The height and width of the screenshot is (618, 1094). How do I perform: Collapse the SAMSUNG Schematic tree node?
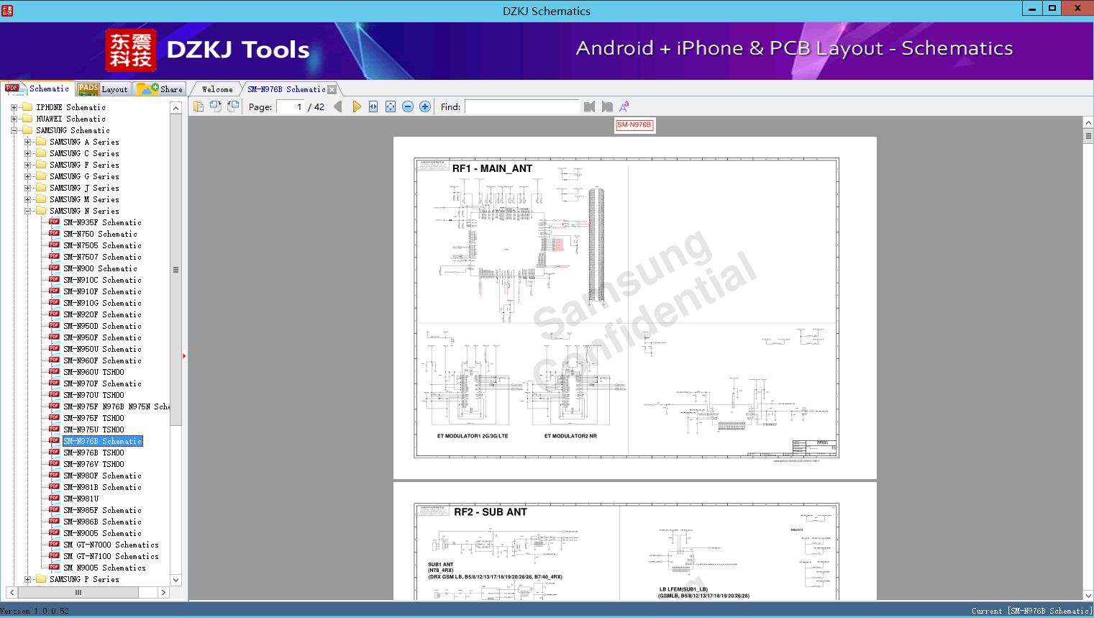pos(14,130)
